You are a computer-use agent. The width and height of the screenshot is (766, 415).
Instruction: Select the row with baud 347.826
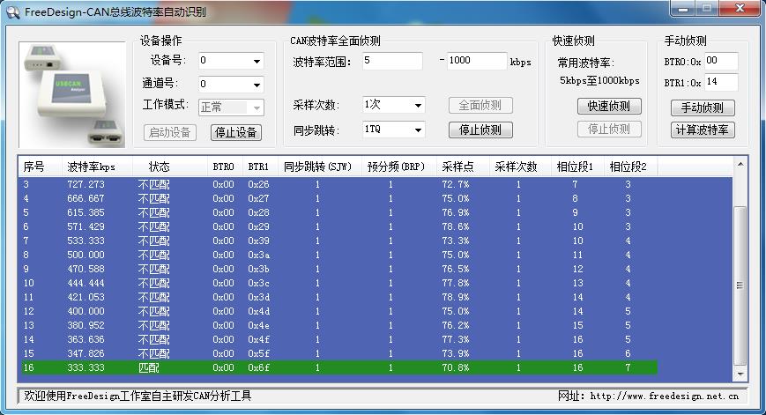338,353
